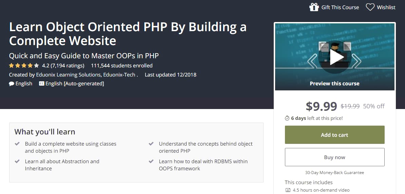Click the Wishlist heart icon
Image resolution: width=405 pixels, height=194 pixels.
(370, 7)
